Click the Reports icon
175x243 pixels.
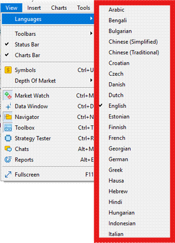click(8, 160)
